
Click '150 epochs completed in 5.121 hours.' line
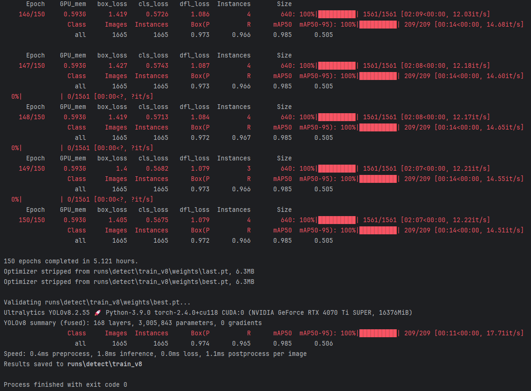[71, 261]
